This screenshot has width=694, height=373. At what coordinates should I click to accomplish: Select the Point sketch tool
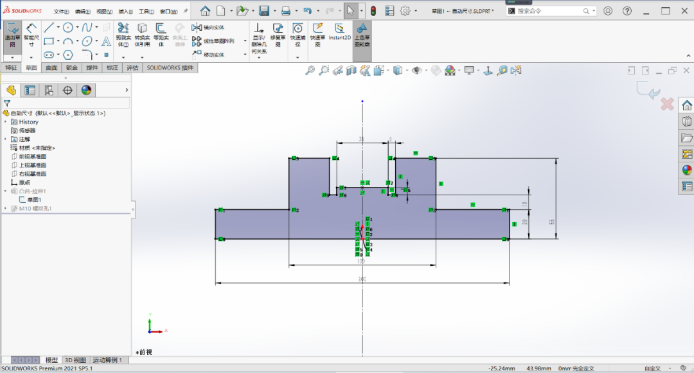[x=106, y=55]
